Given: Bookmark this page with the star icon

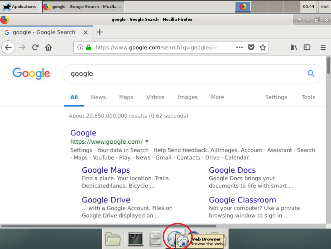Looking at the screenshot, I should pos(263,47).
